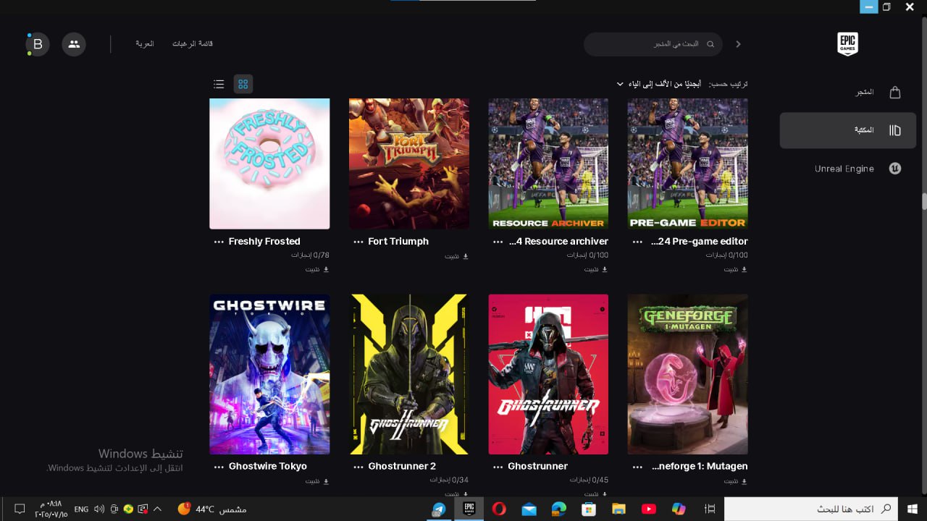Open more options for Freshly Frosted
This screenshot has height=521, width=927.
[219, 242]
